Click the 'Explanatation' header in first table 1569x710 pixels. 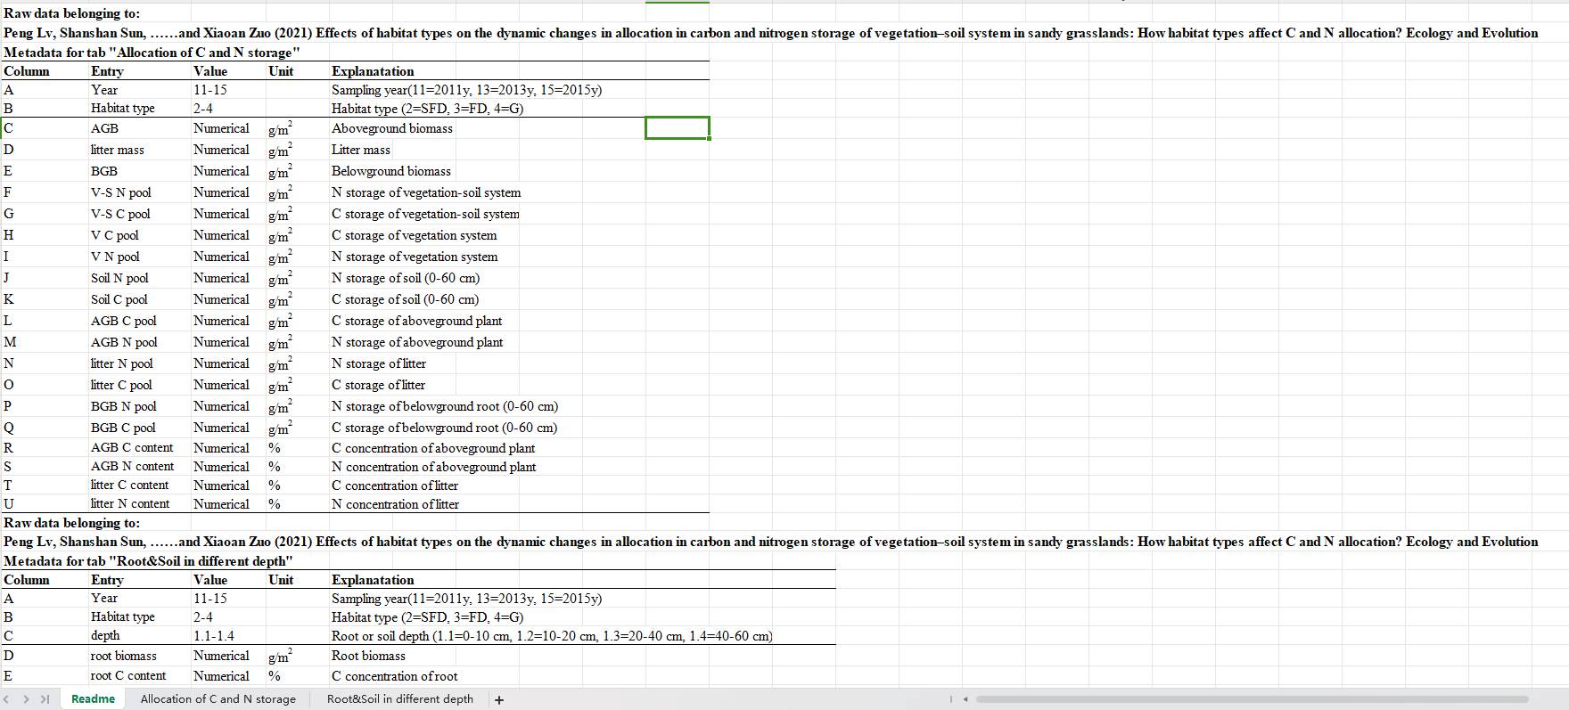point(373,71)
